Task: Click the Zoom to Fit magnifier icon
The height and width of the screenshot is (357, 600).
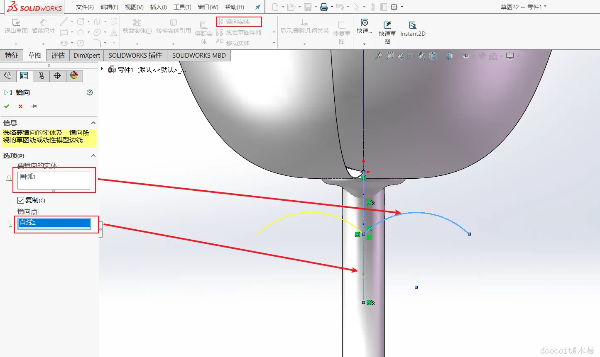Action: [x=378, y=56]
